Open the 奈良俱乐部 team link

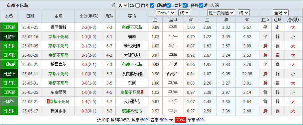(132, 74)
